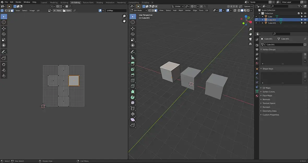
Task: Open Material properties tab
Action: tap(257, 96)
